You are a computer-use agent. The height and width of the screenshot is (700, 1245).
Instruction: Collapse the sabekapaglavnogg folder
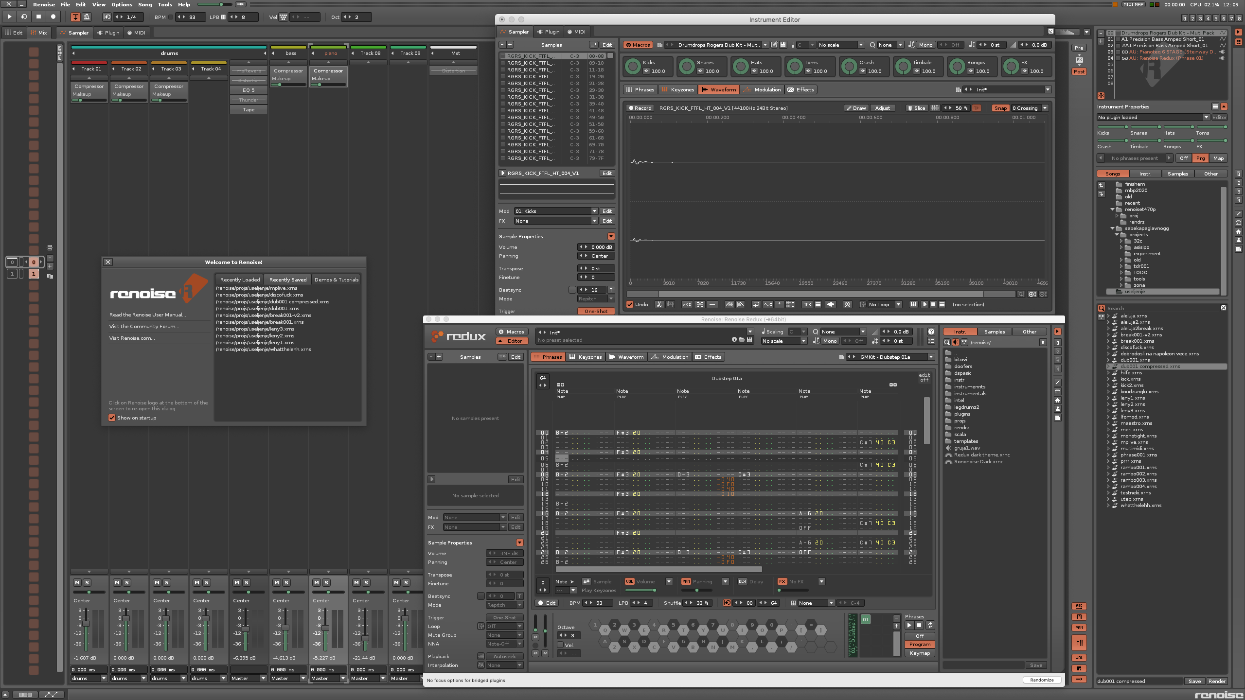tap(1112, 228)
